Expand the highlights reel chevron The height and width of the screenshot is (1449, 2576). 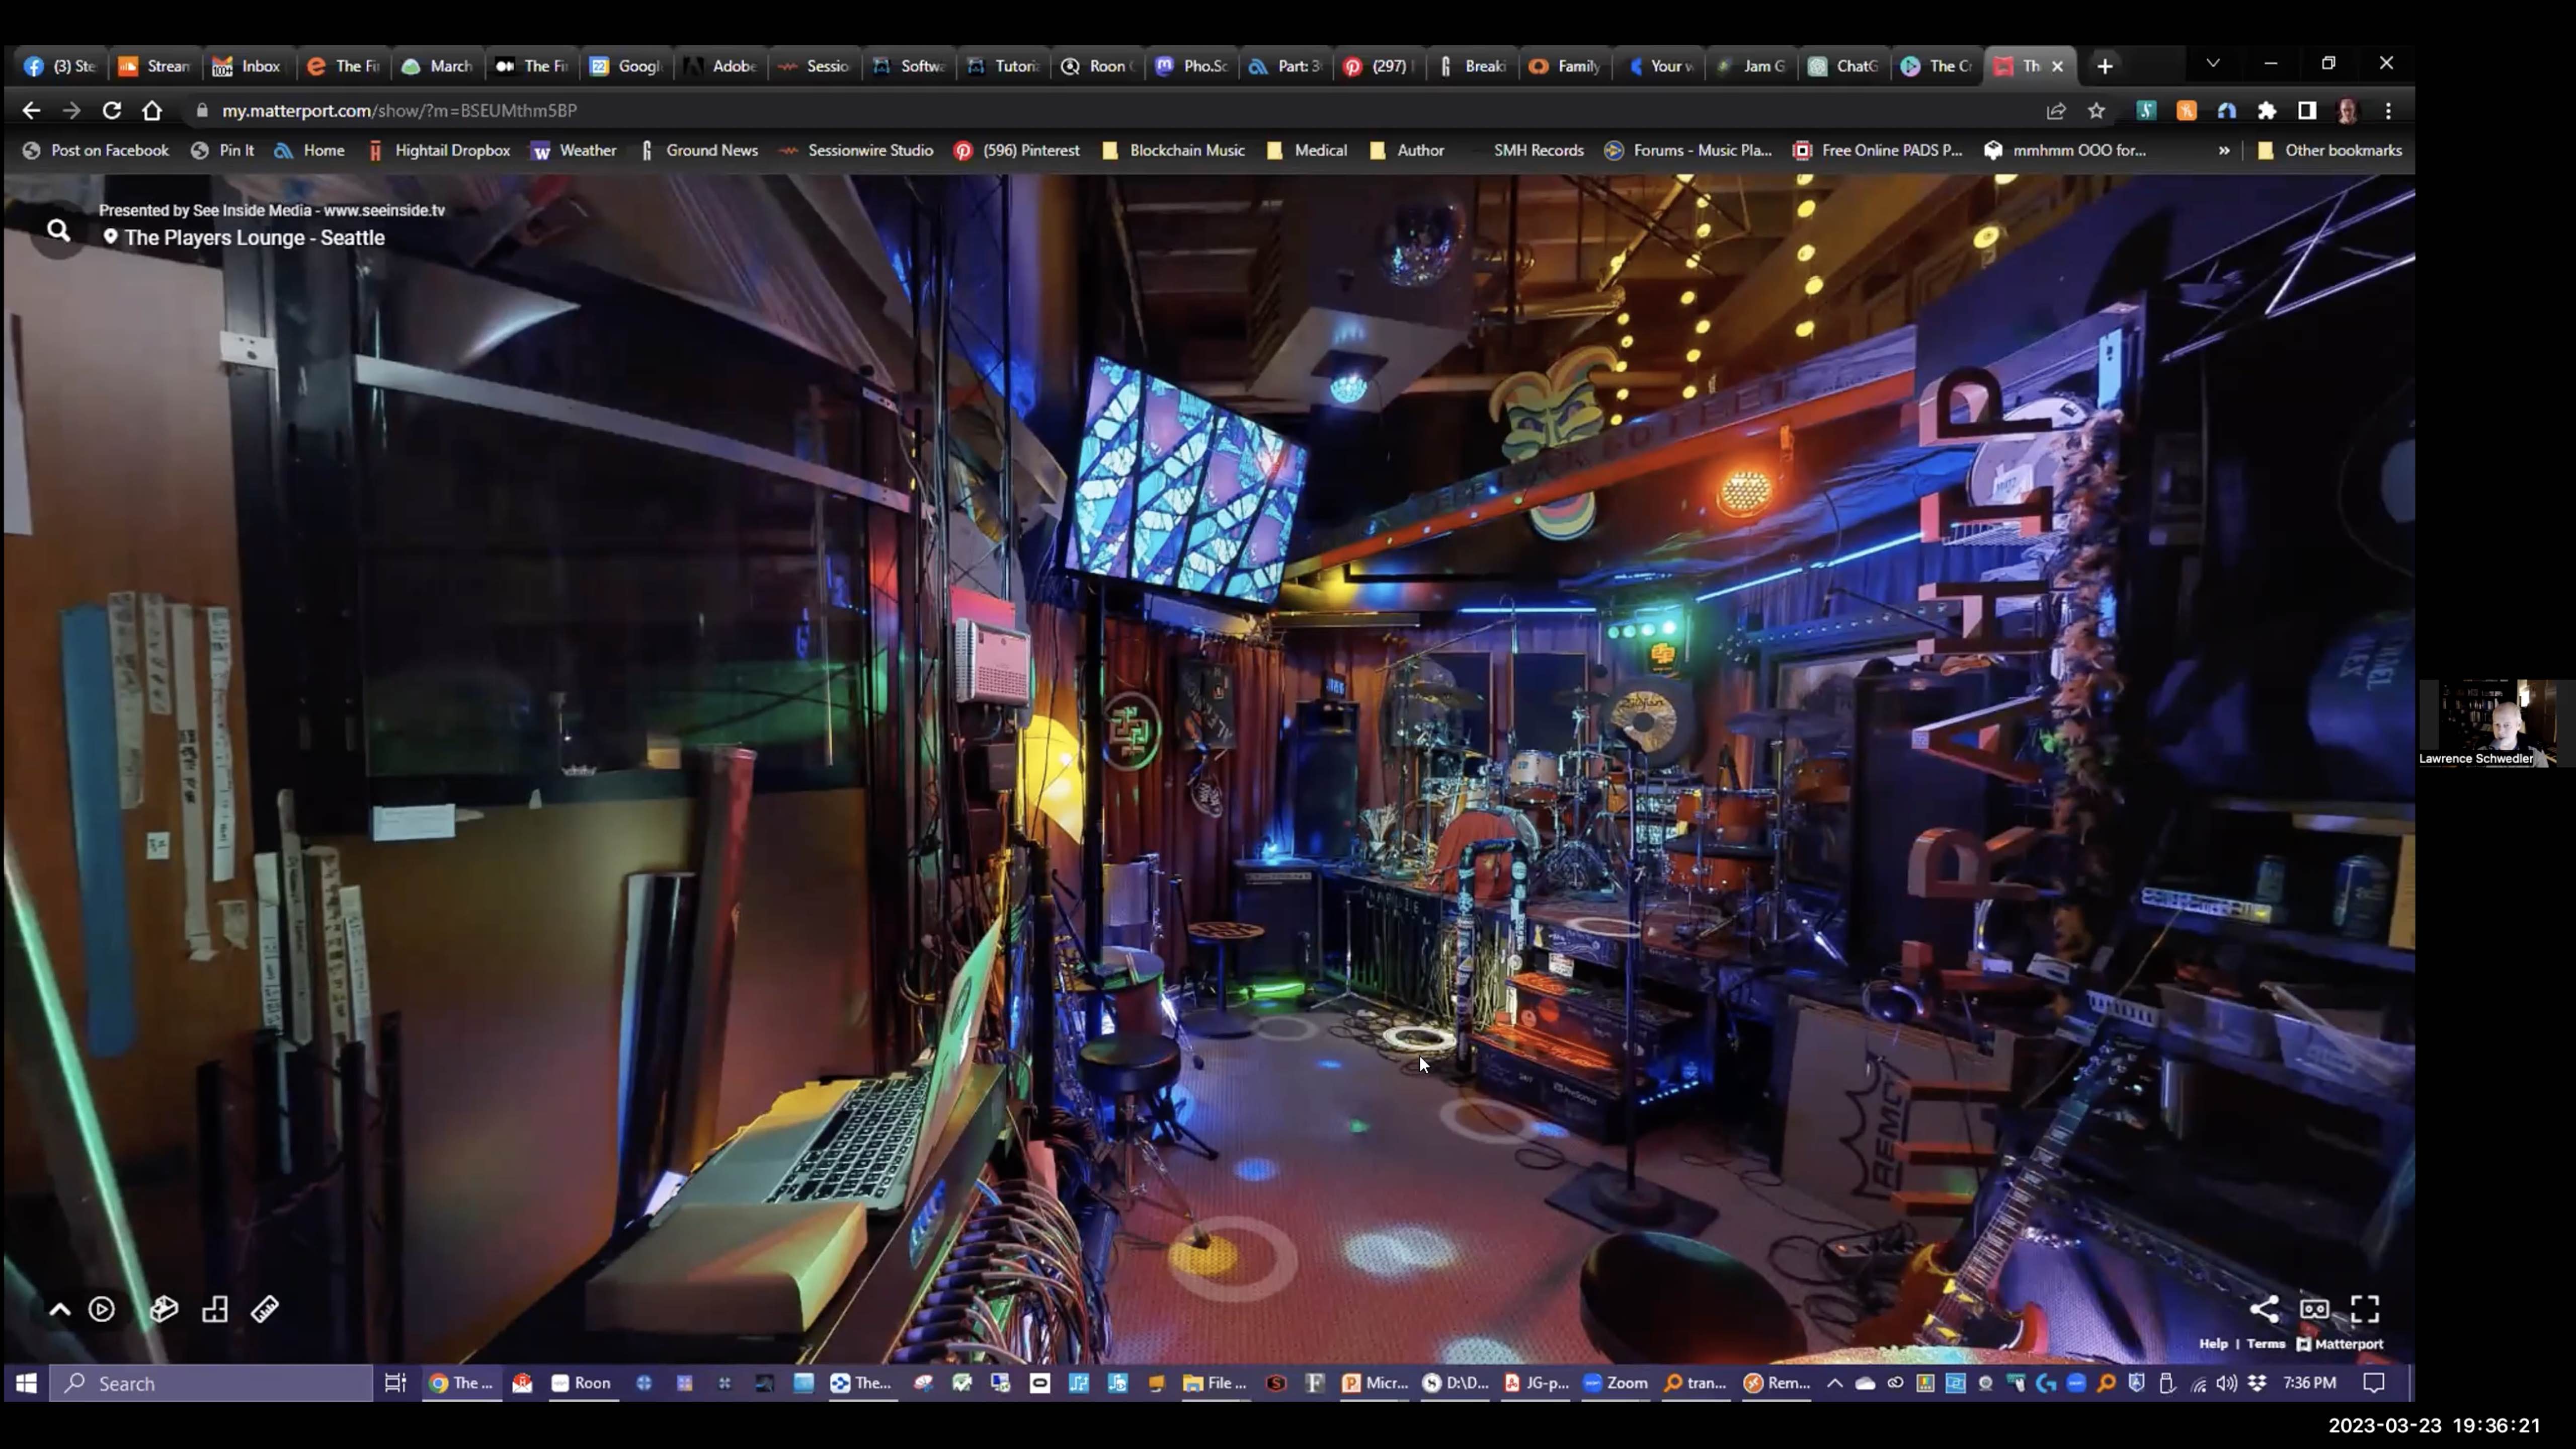click(x=60, y=1309)
